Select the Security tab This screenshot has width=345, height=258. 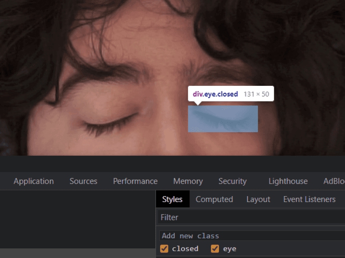[x=232, y=181]
